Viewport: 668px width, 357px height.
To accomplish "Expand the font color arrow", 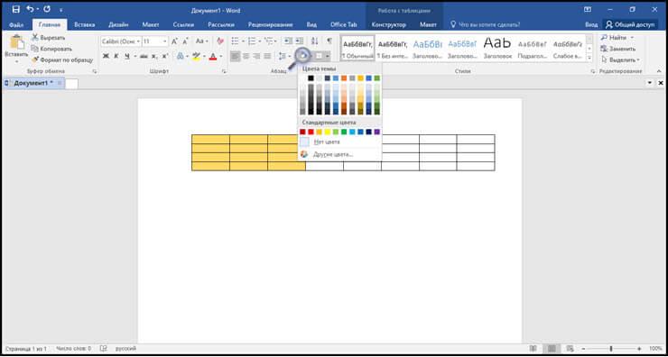I will tap(220, 56).
